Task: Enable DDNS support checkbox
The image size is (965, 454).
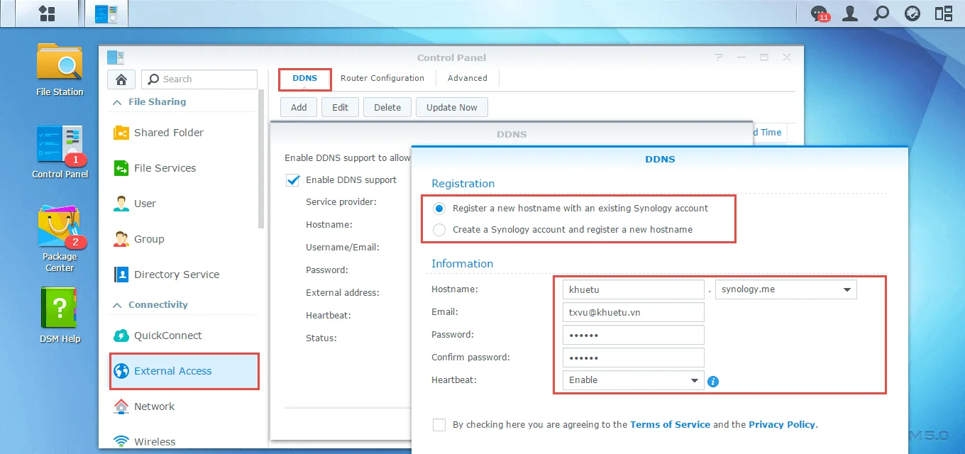Action: point(293,179)
